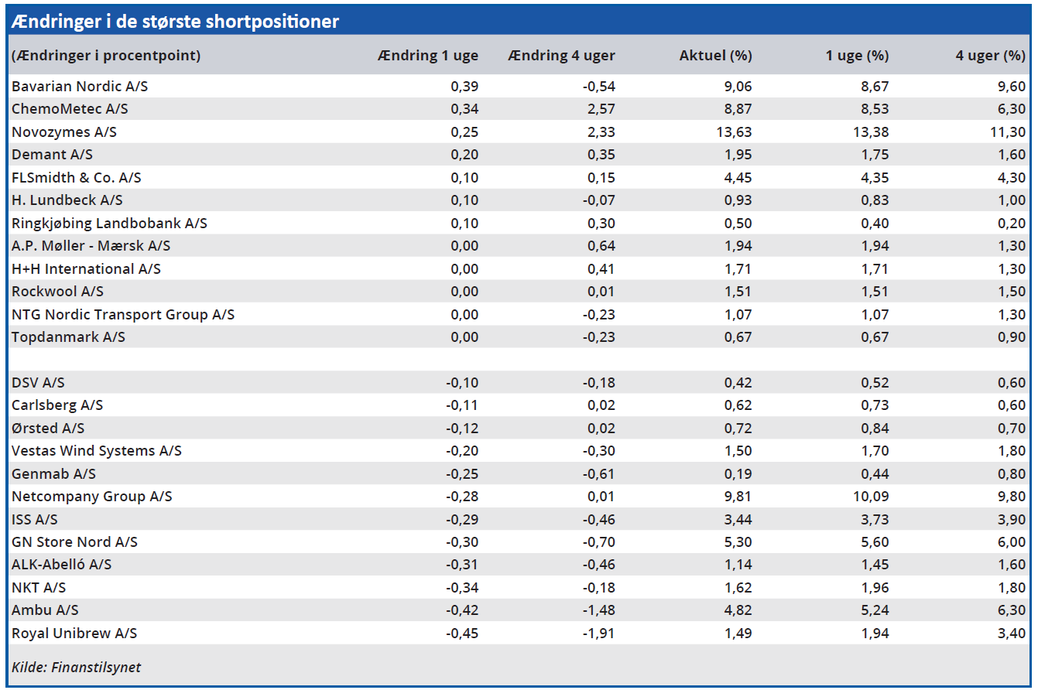
Task: Select the 'Aktuel (%)' column header
Action: (x=715, y=56)
